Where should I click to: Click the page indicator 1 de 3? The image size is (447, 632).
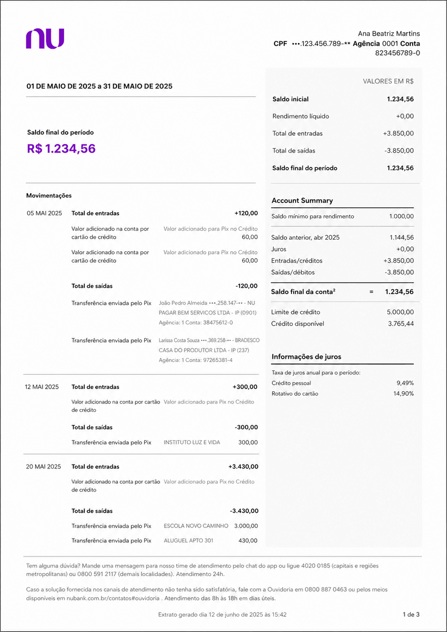tap(411, 613)
